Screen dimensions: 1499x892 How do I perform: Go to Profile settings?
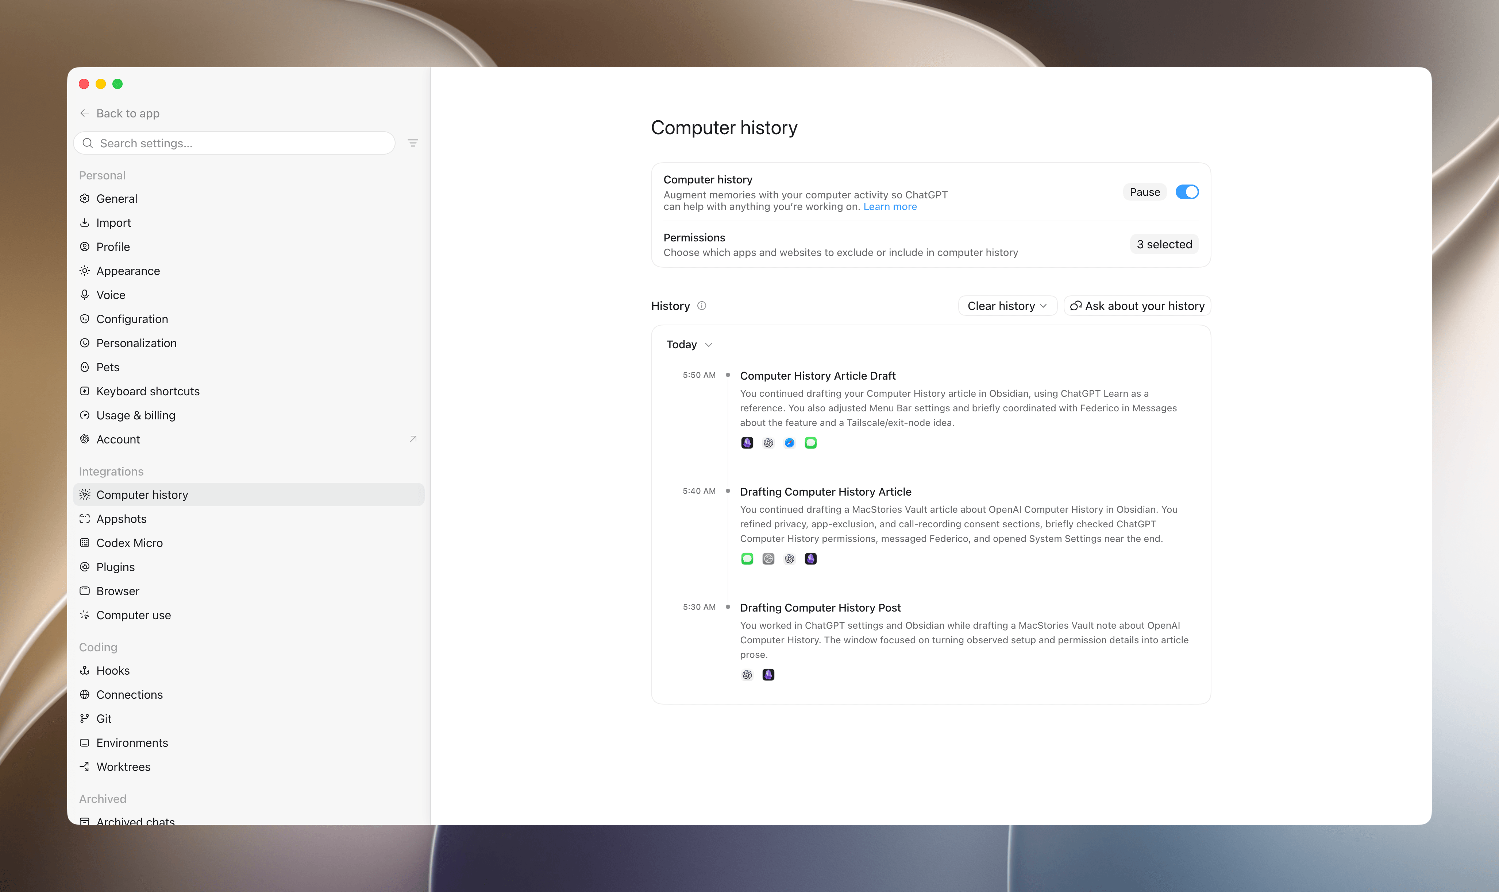(248, 247)
